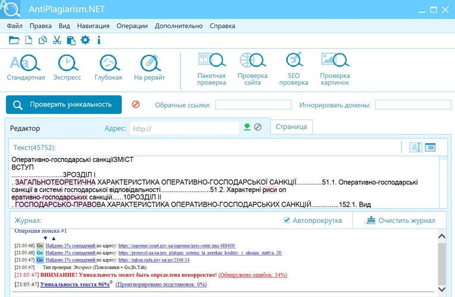Show program info with the i icon
This screenshot has width=455, height=297.
coord(99,40)
